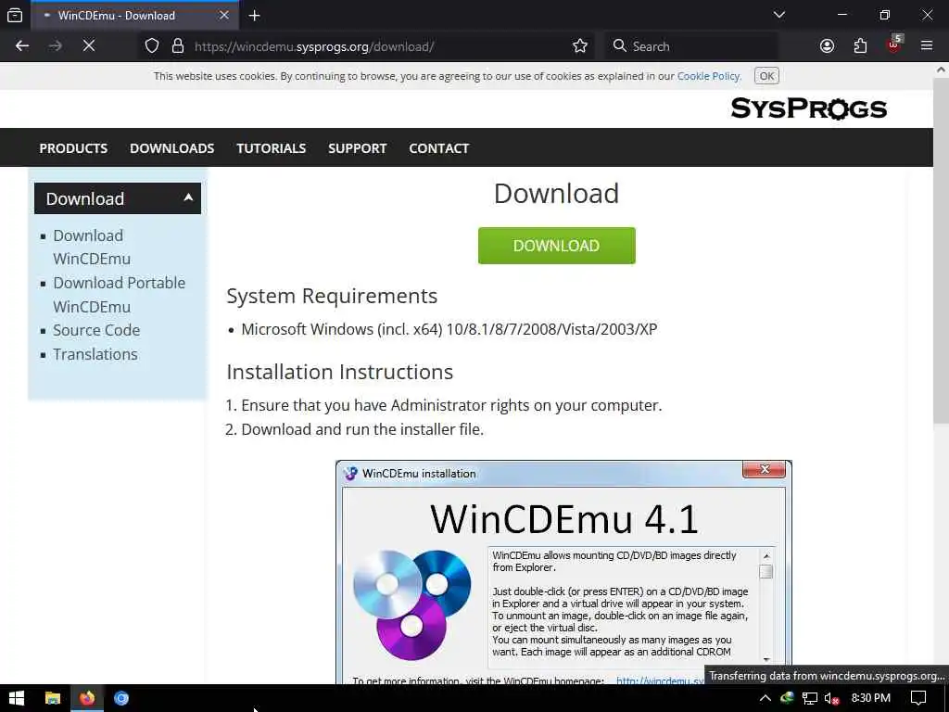Open the Windows Start menu
The width and height of the screenshot is (949, 712).
17,698
